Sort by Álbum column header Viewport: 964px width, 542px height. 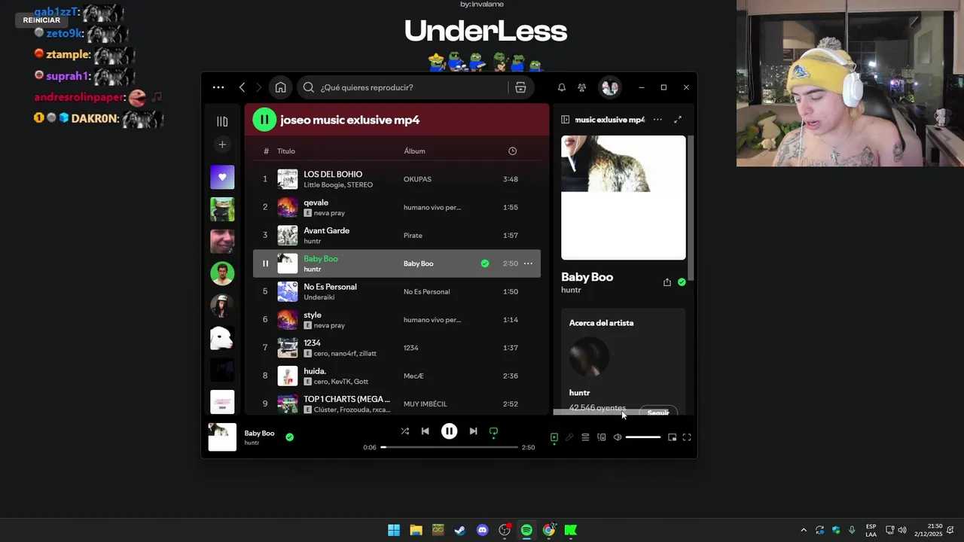point(414,151)
